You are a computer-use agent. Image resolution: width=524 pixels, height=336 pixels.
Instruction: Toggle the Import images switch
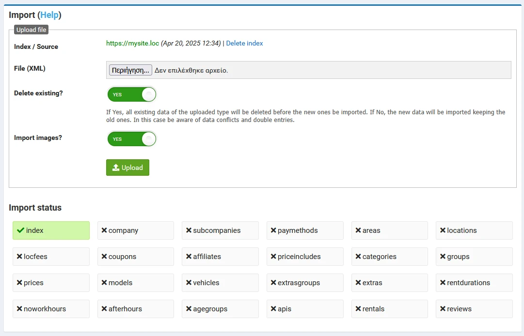click(x=131, y=139)
